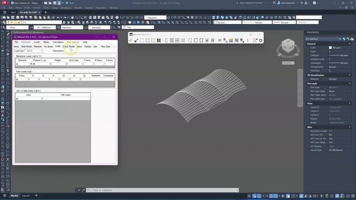Screen dimensions: 356x200
Task: Click the search magnifier in the title bar
Action: click(274, 3)
